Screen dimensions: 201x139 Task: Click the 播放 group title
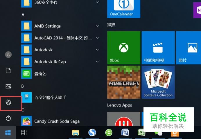[111, 25]
